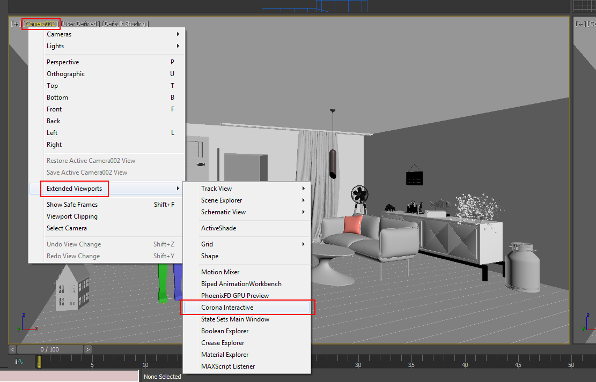The image size is (596, 382).
Task: Click the [+] general viewport label menu
Action: [15, 24]
